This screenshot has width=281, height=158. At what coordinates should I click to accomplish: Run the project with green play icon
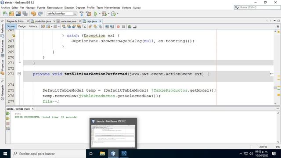point(96,14)
